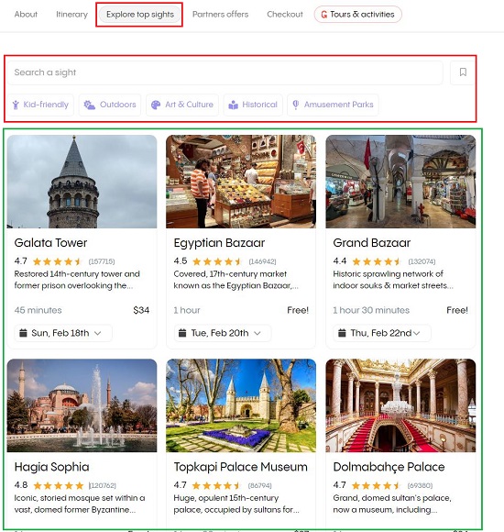This screenshot has width=504, height=532.
Task: Click the 1 hour 30 minutes duration
Action: pos(371,310)
